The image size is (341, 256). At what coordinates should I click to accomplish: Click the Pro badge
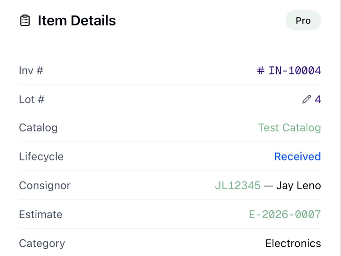(x=303, y=20)
